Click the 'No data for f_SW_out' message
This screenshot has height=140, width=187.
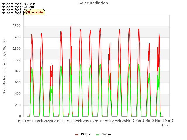click(18, 7)
